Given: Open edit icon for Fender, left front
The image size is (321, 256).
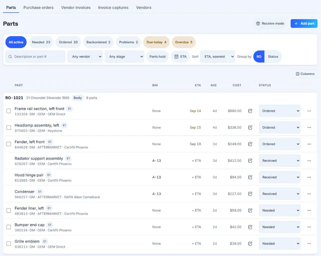Looking at the screenshot, I should (x=250, y=144).
